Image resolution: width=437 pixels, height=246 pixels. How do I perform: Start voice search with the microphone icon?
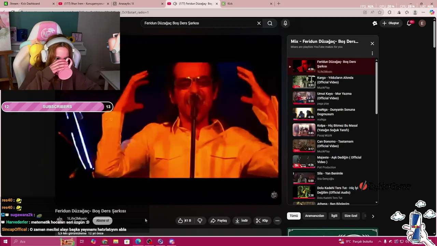coord(285,23)
